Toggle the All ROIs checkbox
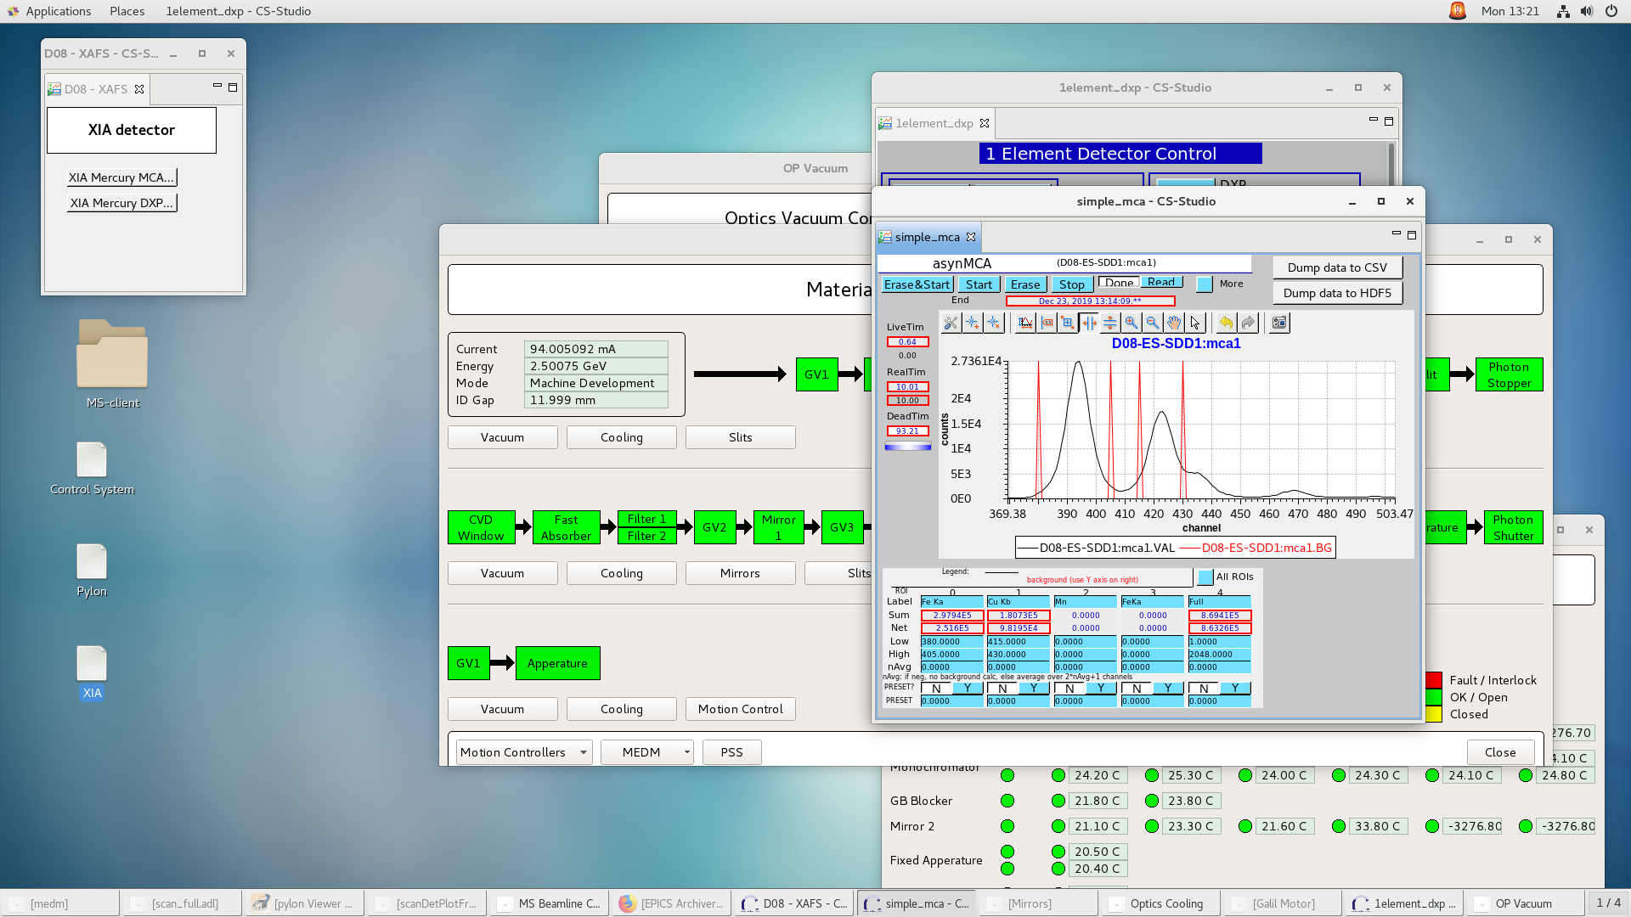The width and height of the screenshot is (1631, 917). [x=1205, y=577]
